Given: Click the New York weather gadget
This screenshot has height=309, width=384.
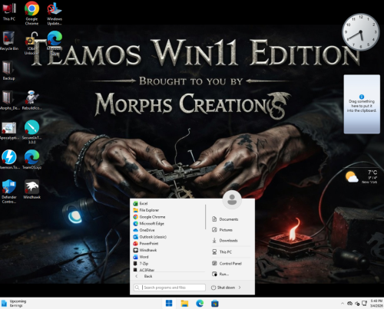Looking at the screenshot, I should (361, 177).
